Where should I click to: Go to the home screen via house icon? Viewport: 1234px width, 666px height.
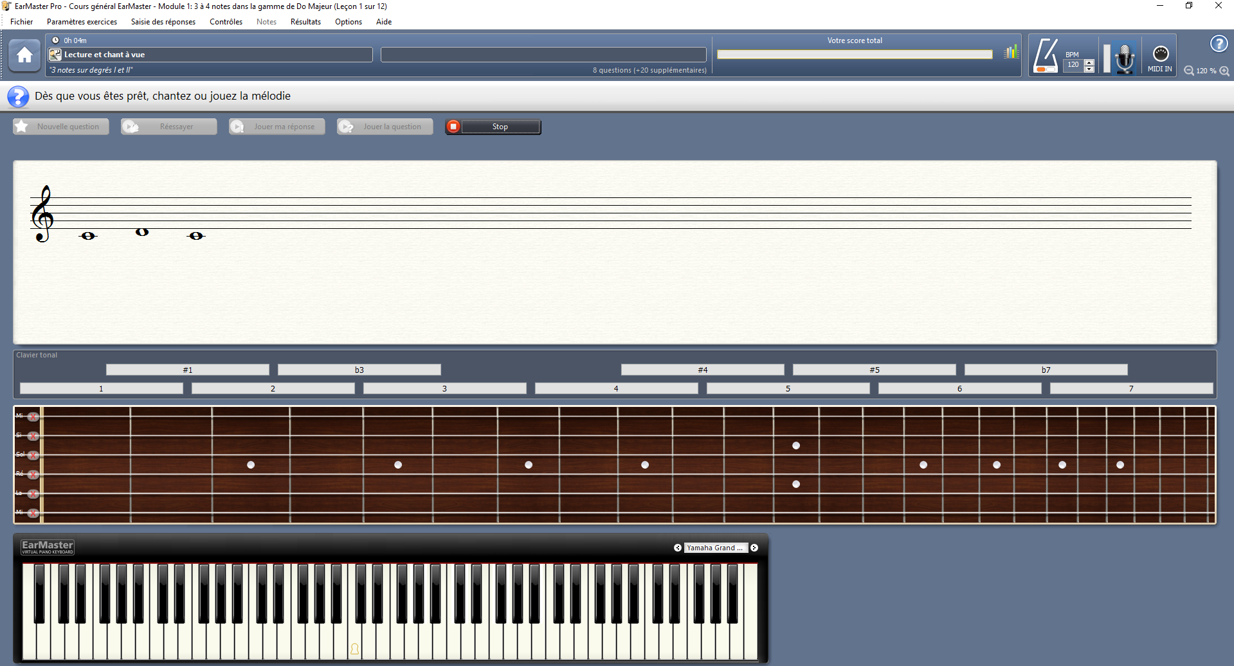(25, 55)
